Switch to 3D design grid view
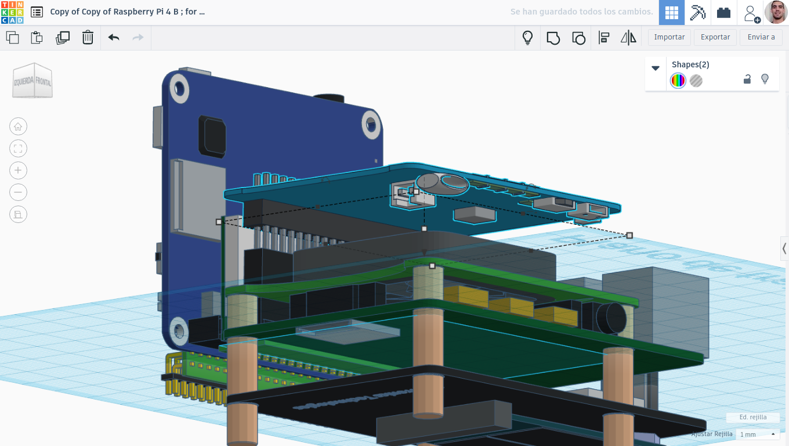 672,12
